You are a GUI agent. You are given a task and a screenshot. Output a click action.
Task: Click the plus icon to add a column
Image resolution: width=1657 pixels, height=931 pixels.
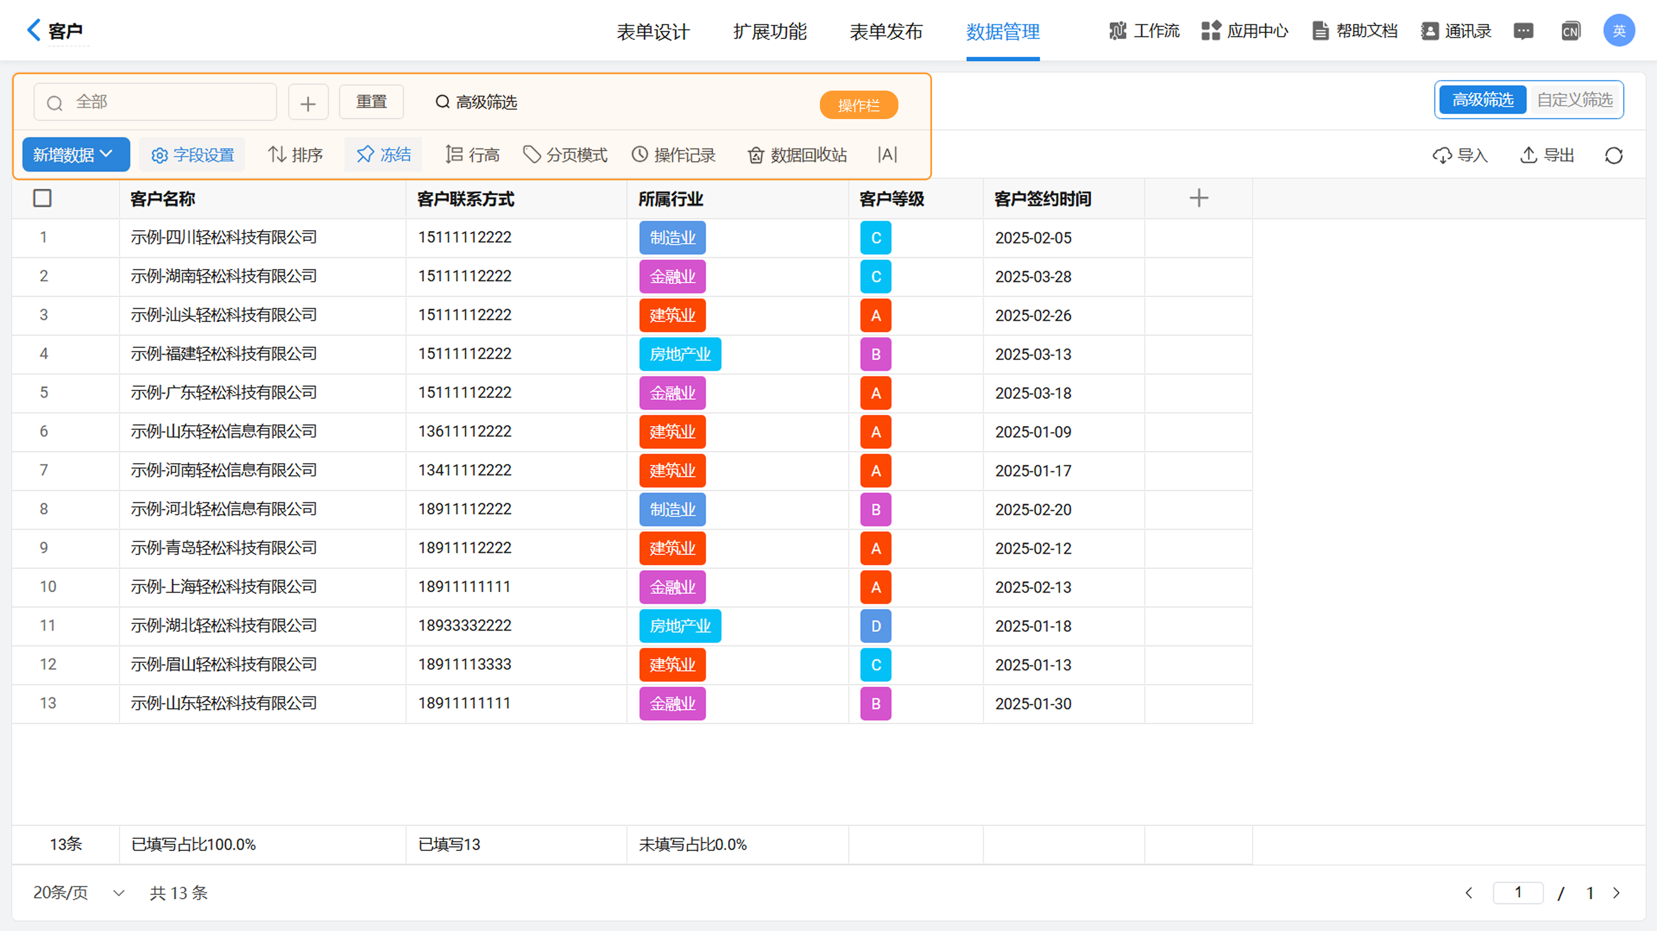(1198, 198)
